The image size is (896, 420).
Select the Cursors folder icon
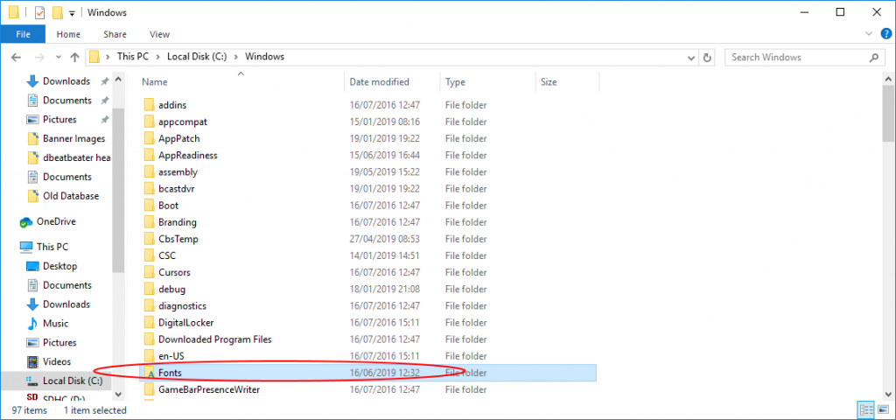click(x=149, y=273)
